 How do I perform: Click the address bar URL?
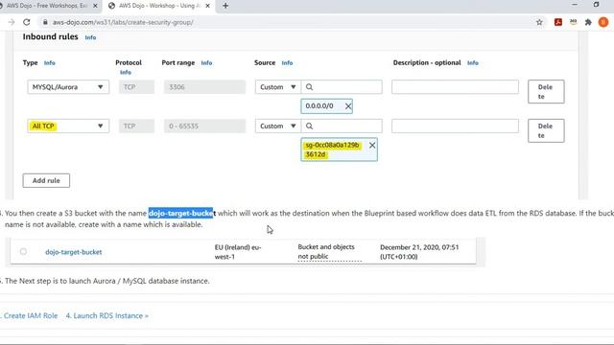pyautogui.click(x=123, y=22)
